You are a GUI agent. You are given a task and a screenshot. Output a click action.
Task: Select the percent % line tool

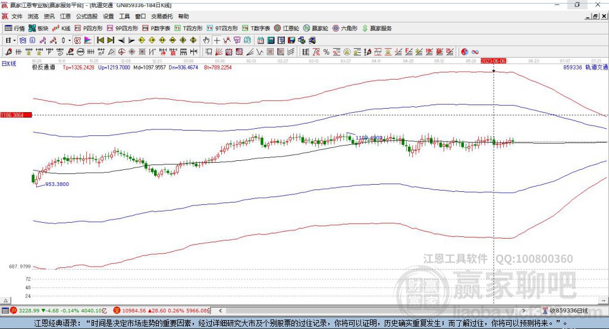click(x=327, y=52)
